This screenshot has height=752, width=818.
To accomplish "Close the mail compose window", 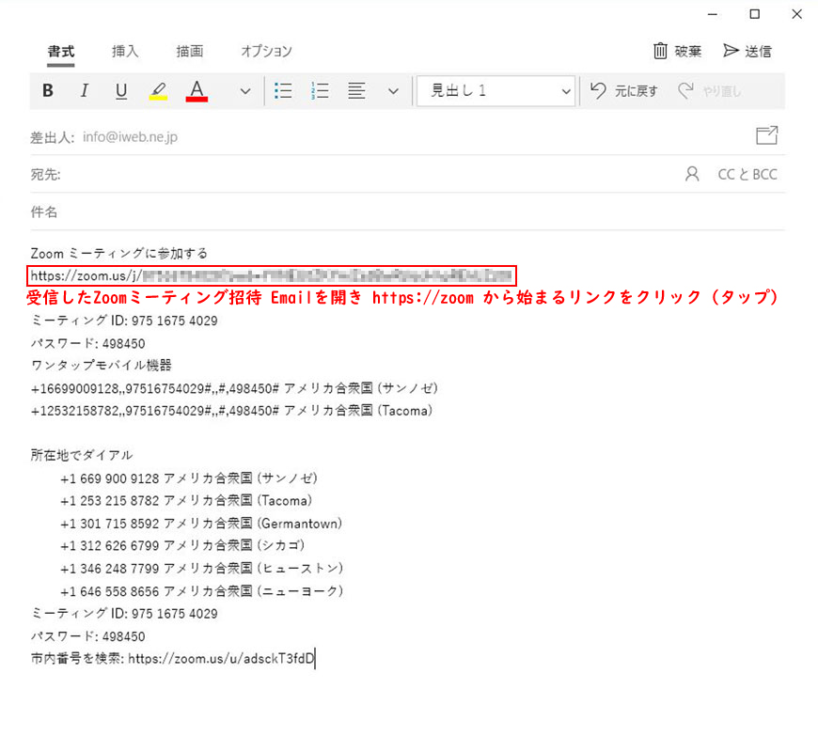I will click(796, 15).
